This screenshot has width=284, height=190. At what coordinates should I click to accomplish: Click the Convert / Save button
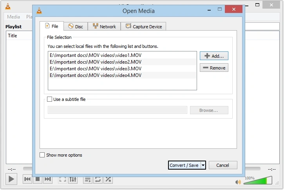click(x=185, y=165)
